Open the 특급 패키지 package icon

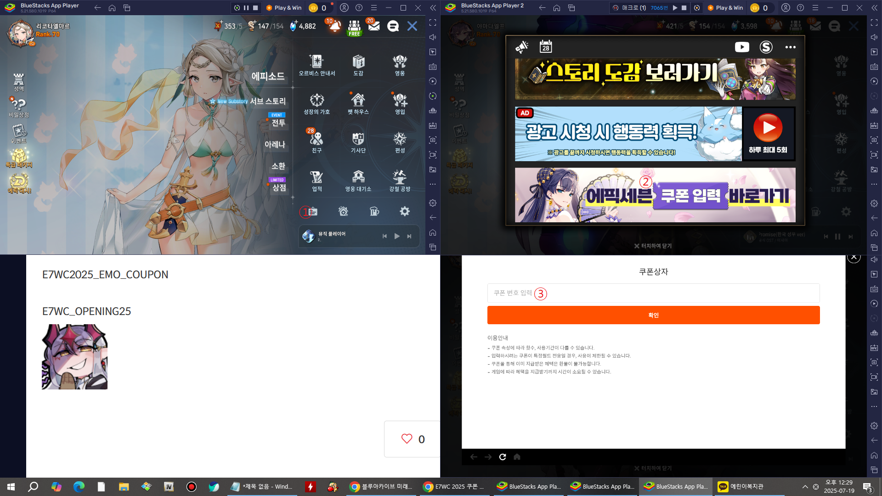[x=18, y=158]
